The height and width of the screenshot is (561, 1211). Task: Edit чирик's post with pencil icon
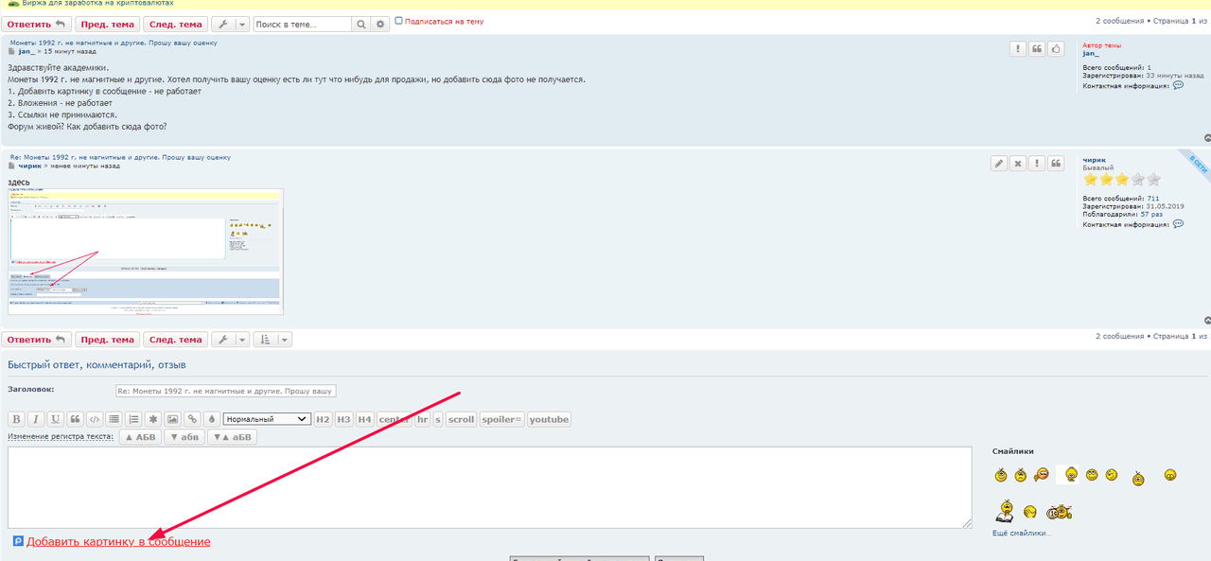coord(998,164)
